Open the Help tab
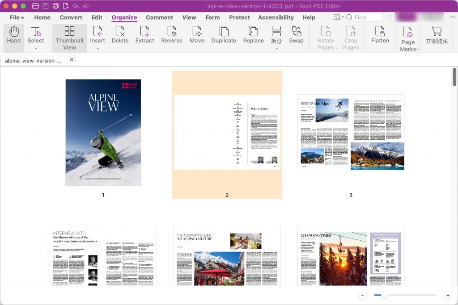Image resolution: width=458 pixels, height=305 pixels. [309, 17]
